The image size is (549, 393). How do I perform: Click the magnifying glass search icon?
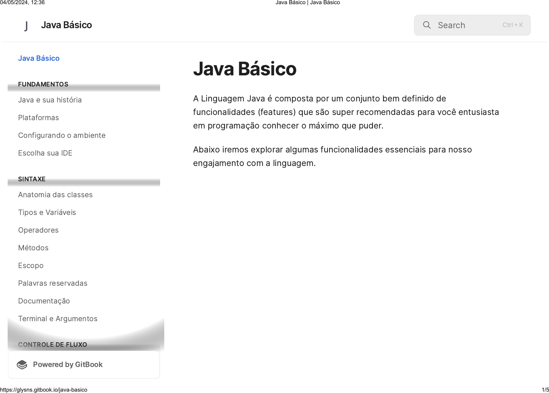pos(426,25)
